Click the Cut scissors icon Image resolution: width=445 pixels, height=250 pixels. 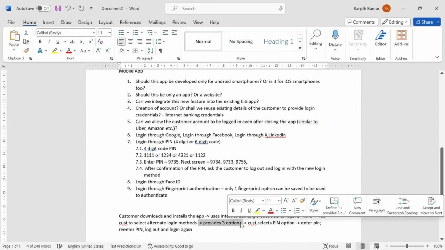26,33
